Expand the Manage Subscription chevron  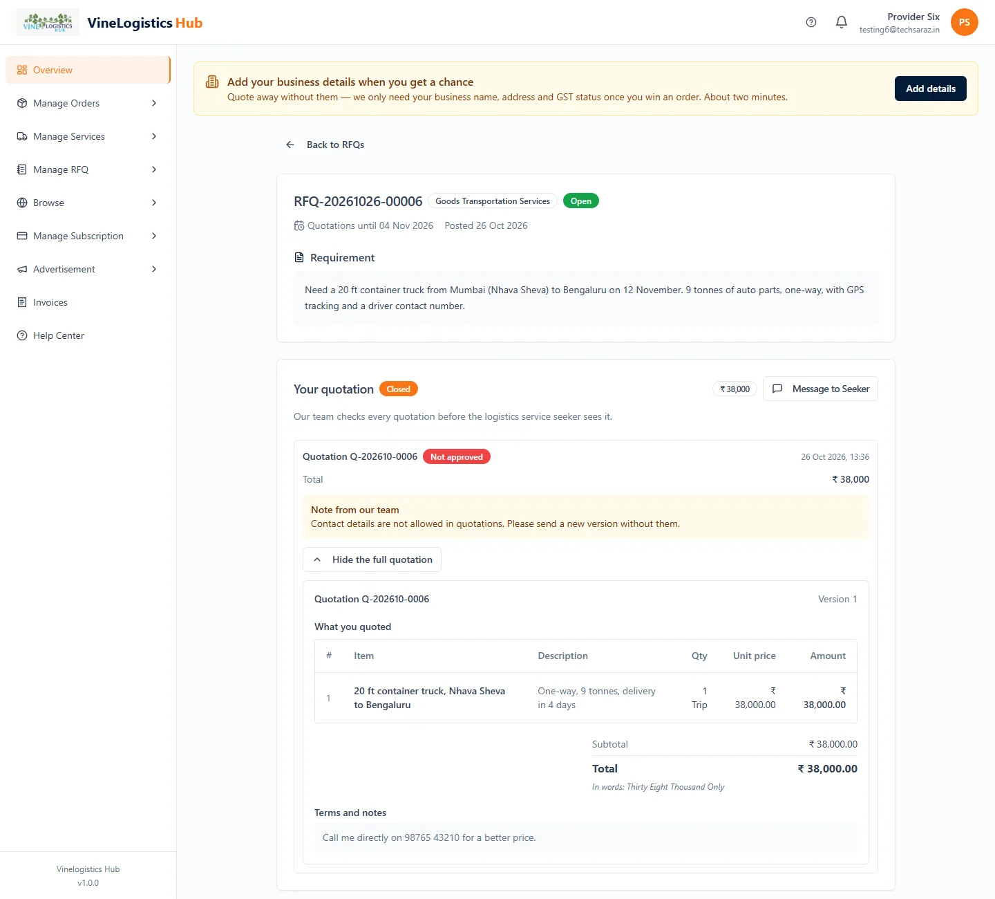(x=154, y=236)
